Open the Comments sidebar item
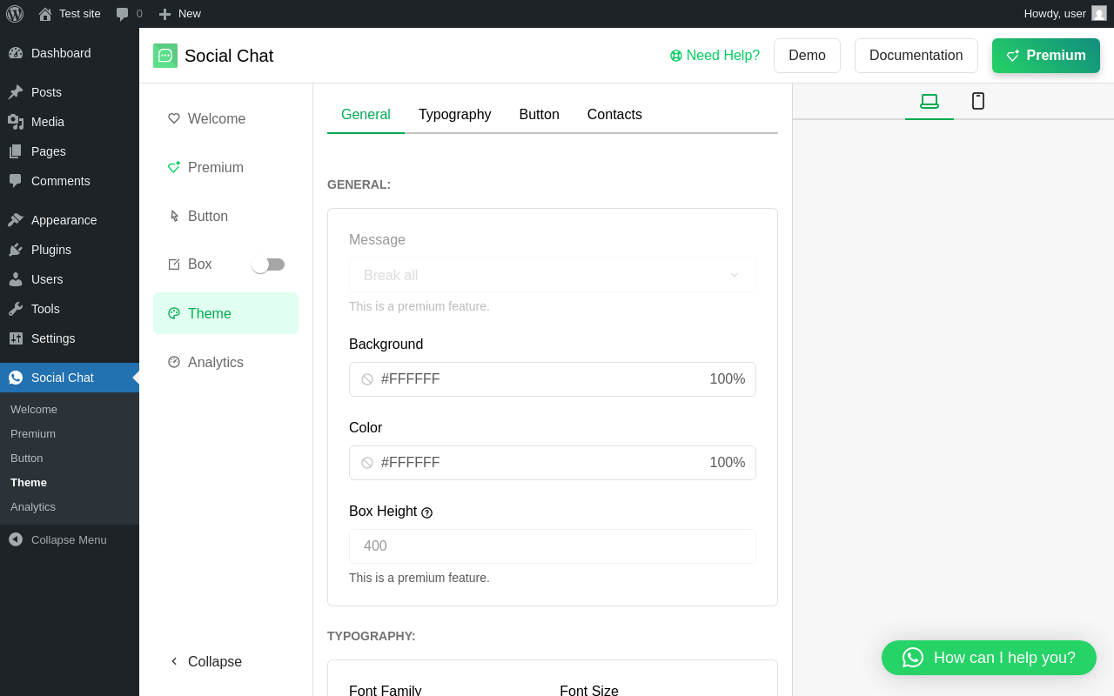Image resolution: width=1114 pixels, height=696 pixels. coord(70,181)
